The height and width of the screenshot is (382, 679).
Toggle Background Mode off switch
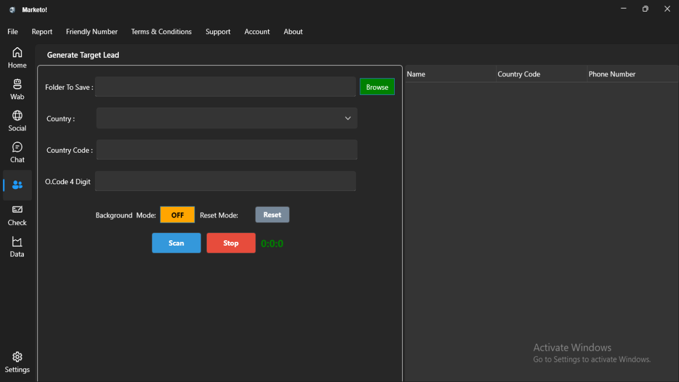pyautogui.click(x=177, y=214)
